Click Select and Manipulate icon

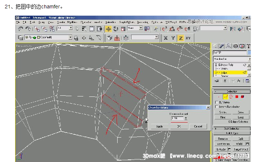coord(156,29)
